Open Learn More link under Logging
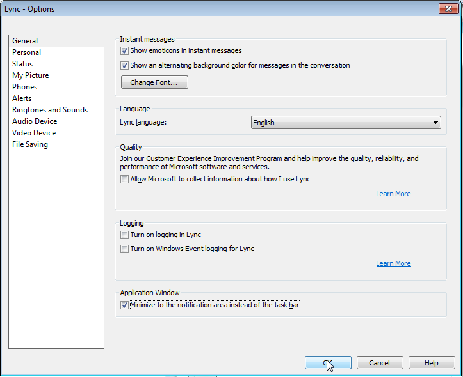The image size is (463, 377). point(393,263)
